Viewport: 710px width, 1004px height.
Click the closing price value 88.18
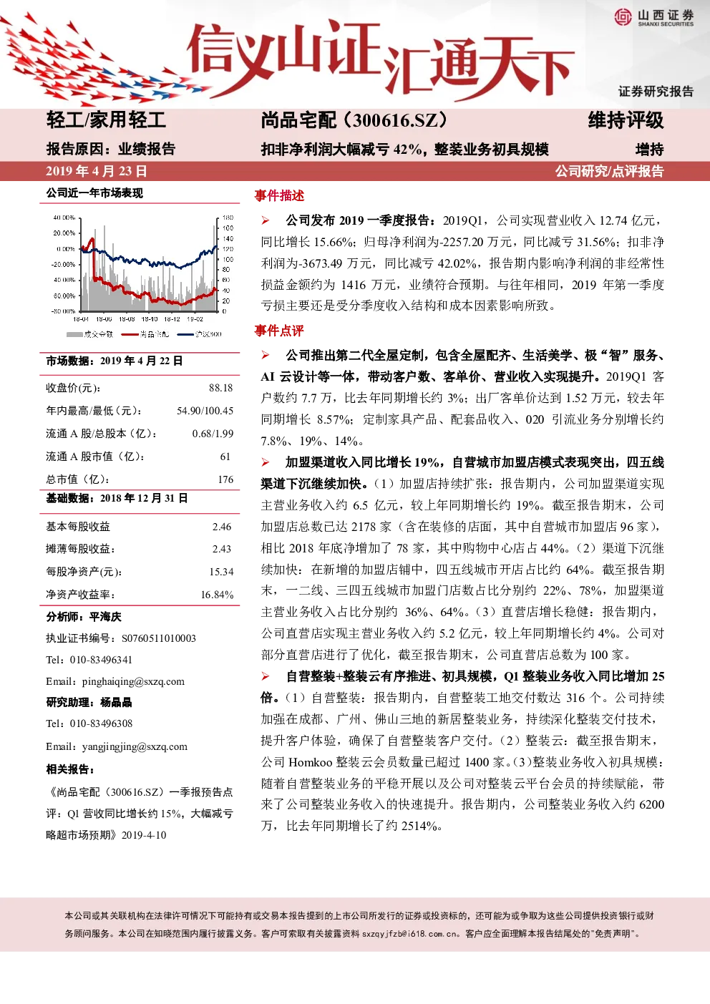point(221,388)
